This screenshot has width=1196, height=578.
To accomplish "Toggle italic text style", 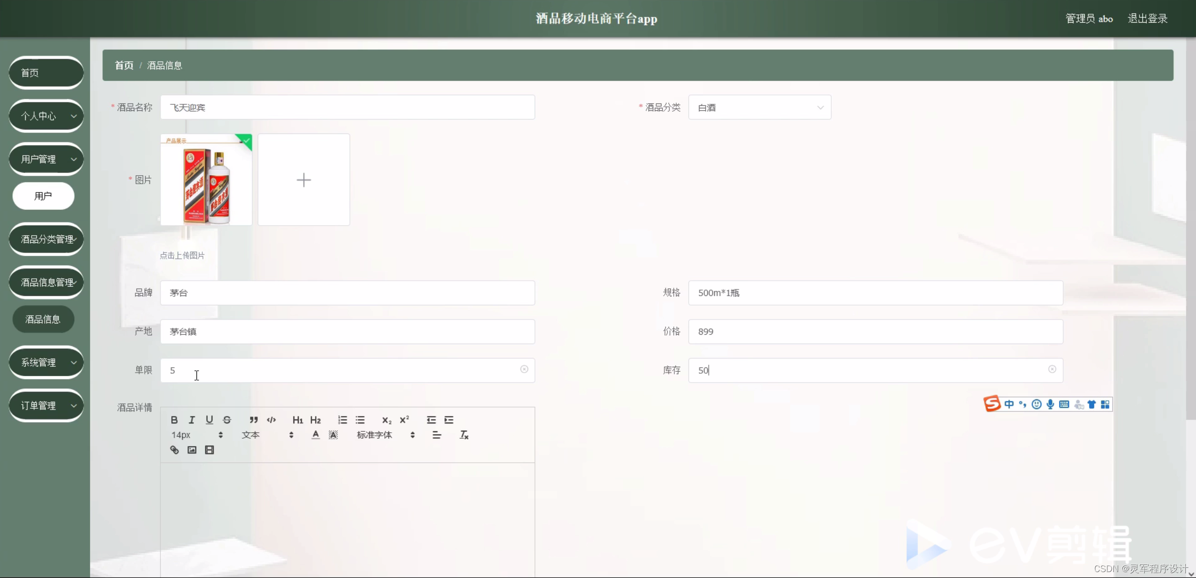I will [191, 419].
